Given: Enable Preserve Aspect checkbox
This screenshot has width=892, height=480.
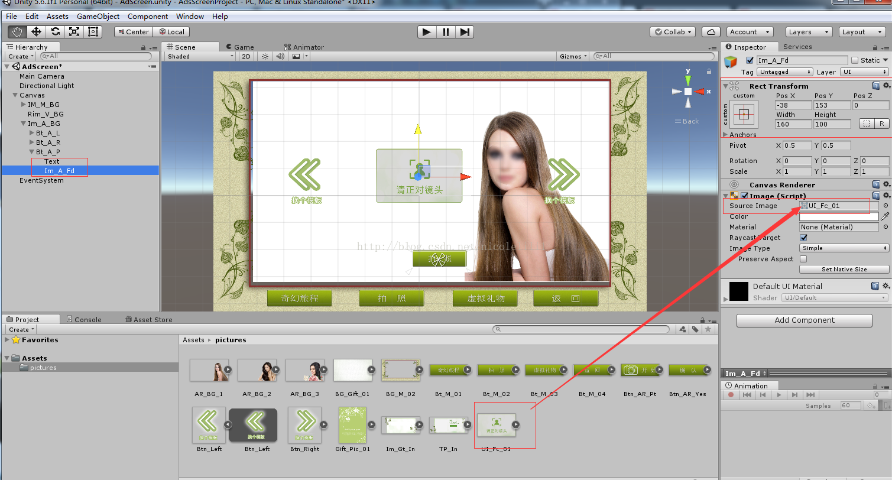Looking at the screenshot, I should tap(803, 259).
